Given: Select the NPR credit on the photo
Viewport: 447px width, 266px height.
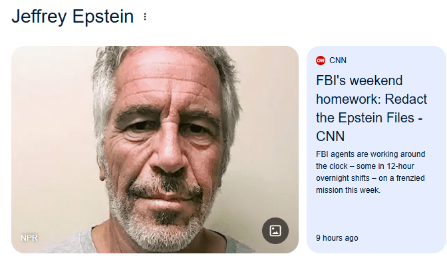Looking at the screenshot, I should [29, 238].
